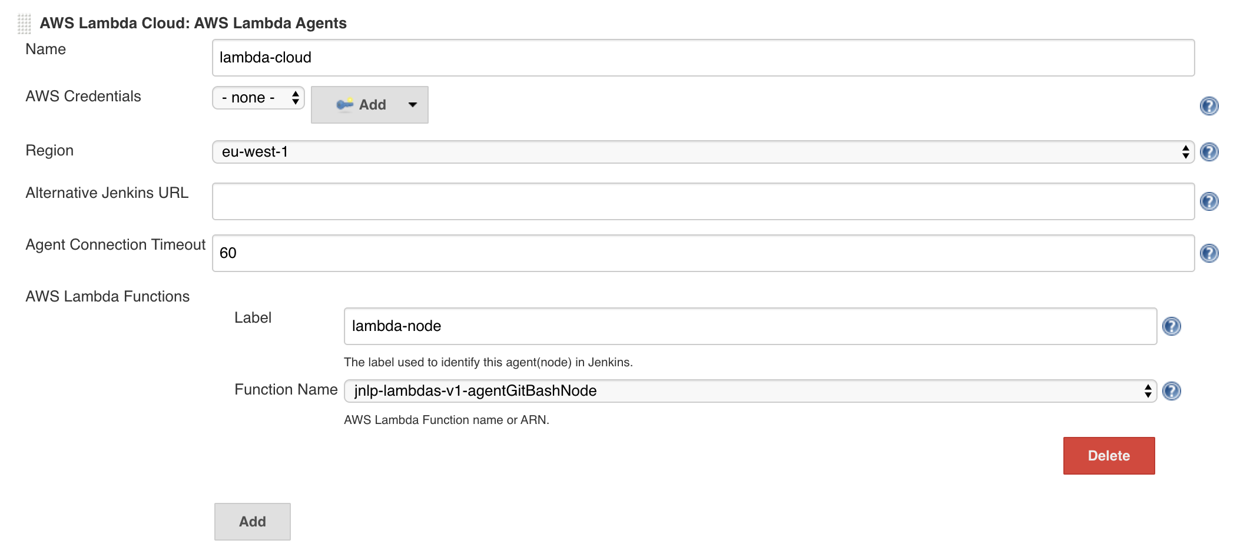Click the AWS Lambda Cloud drag handle icon
This screenshot has height=550, width=1240.
click(x=24, y=24)
